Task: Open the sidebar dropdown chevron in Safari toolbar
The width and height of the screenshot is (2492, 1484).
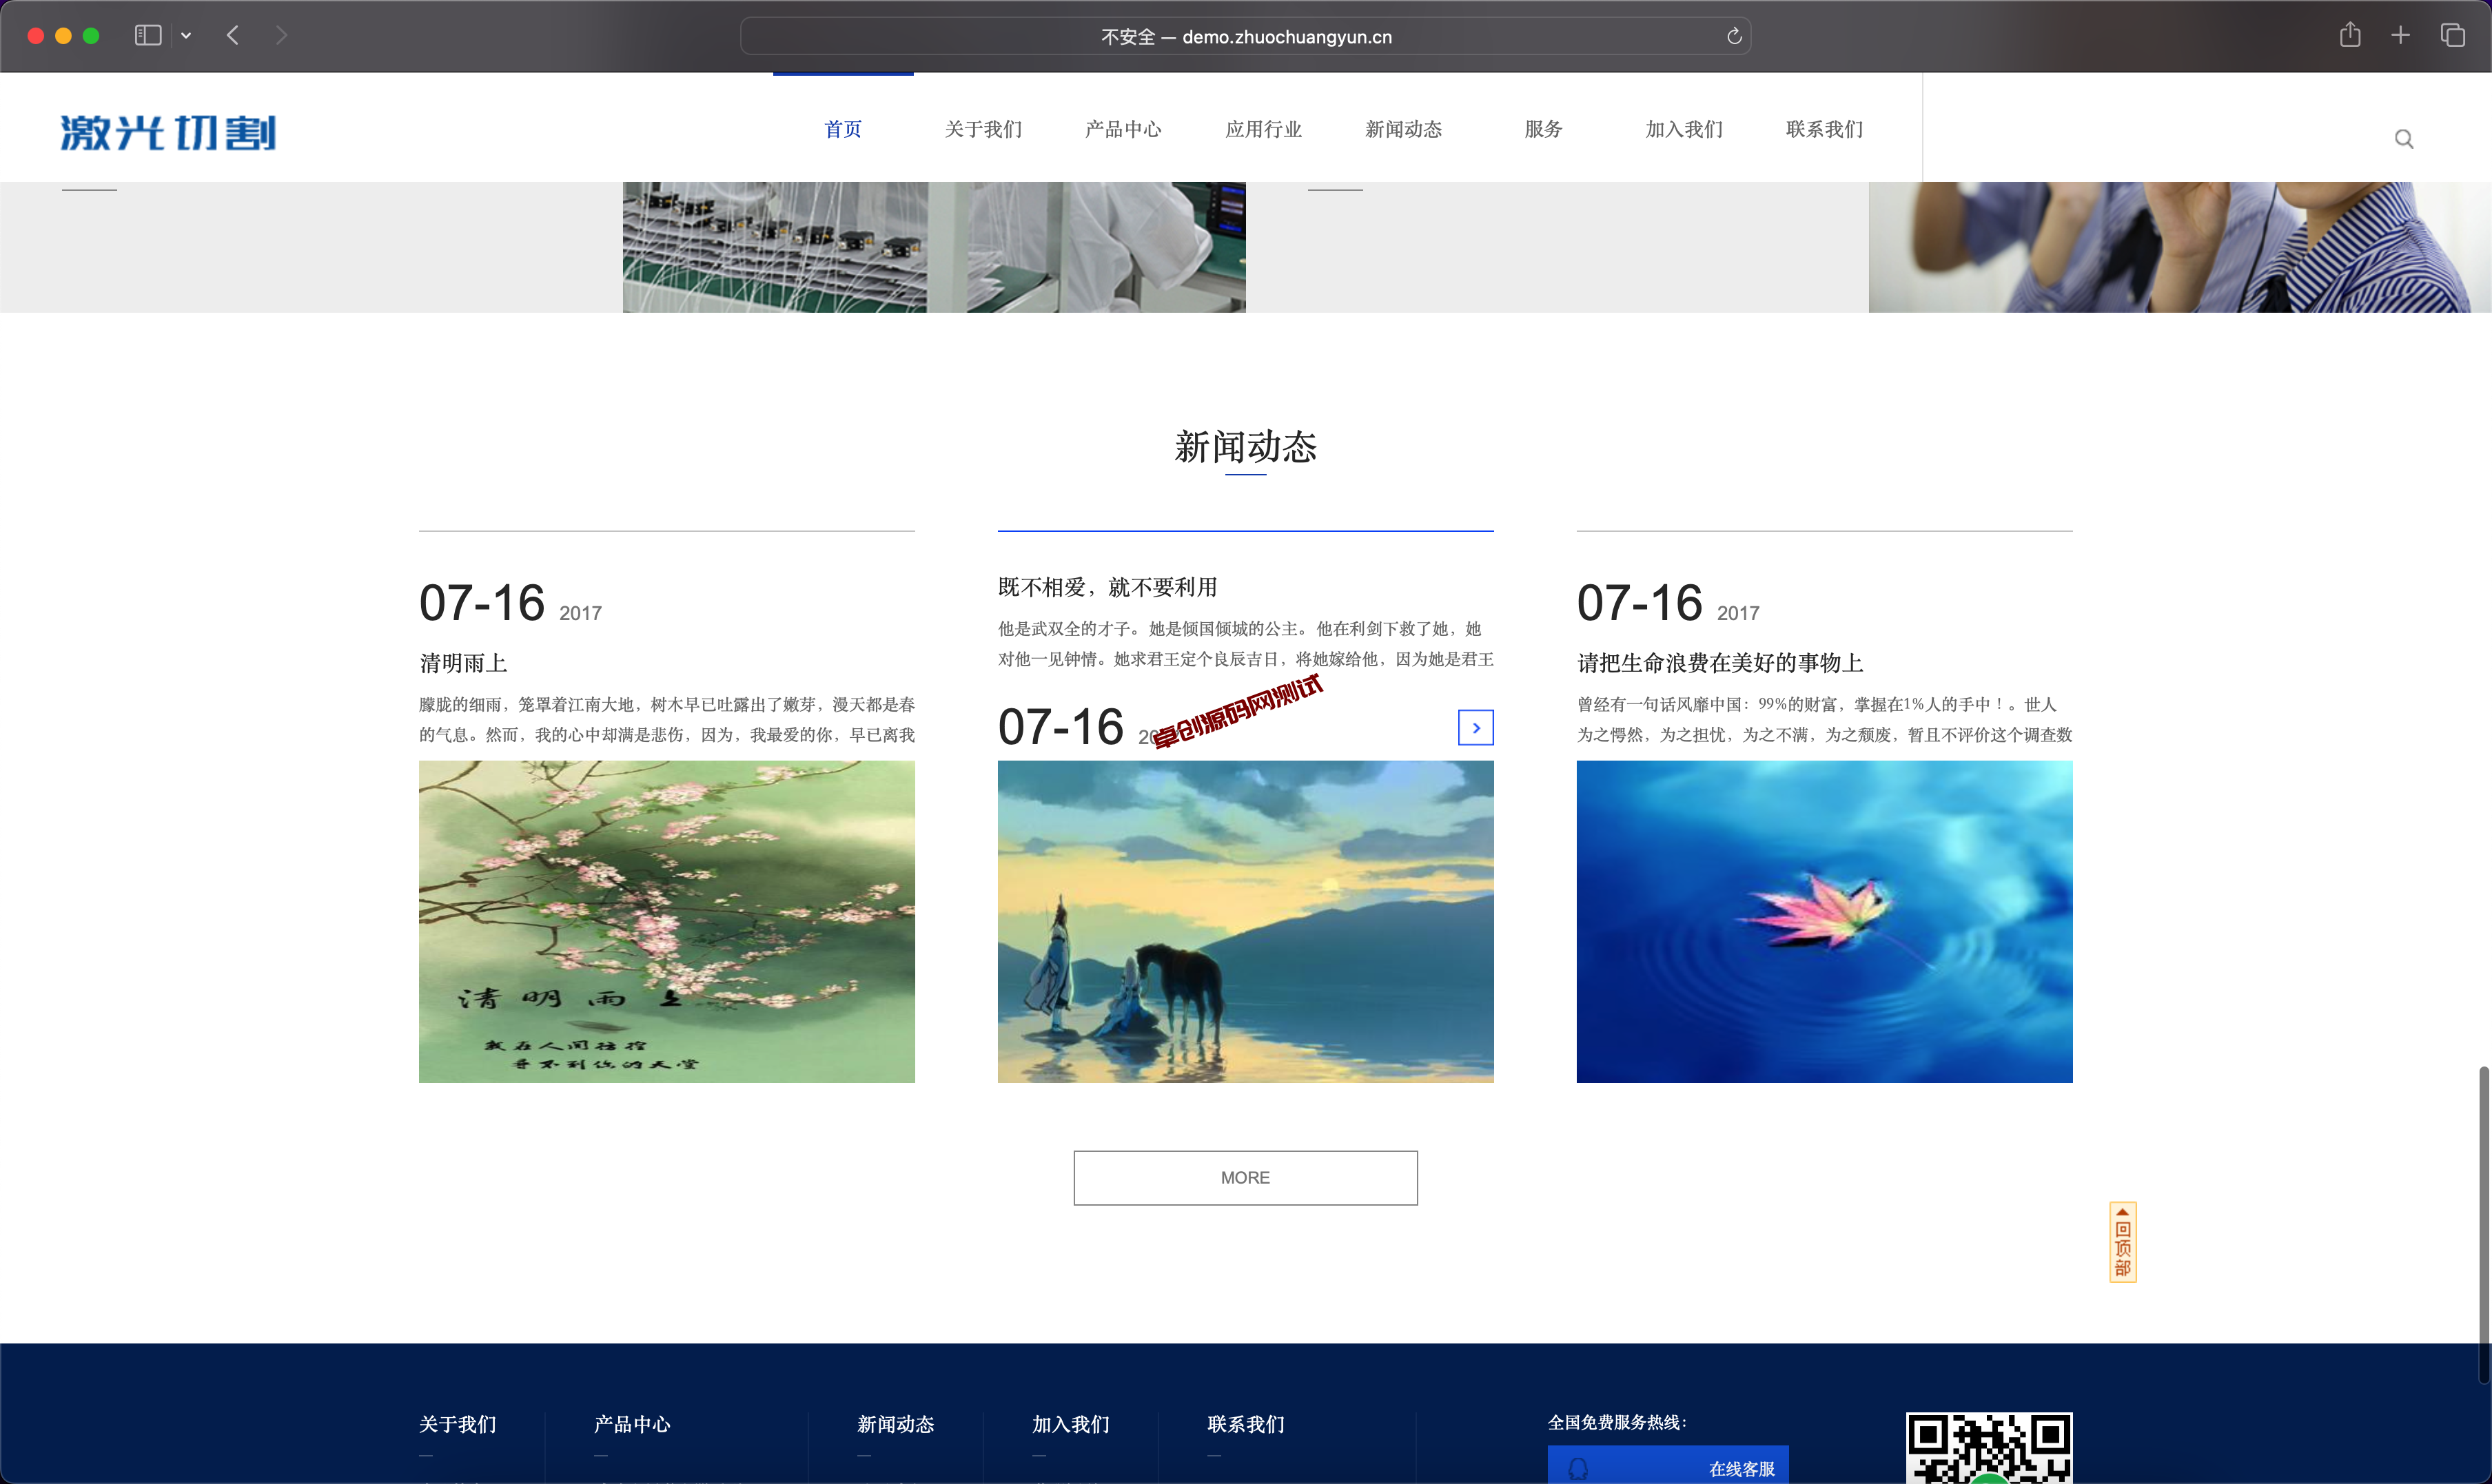Action: (186, 35)
